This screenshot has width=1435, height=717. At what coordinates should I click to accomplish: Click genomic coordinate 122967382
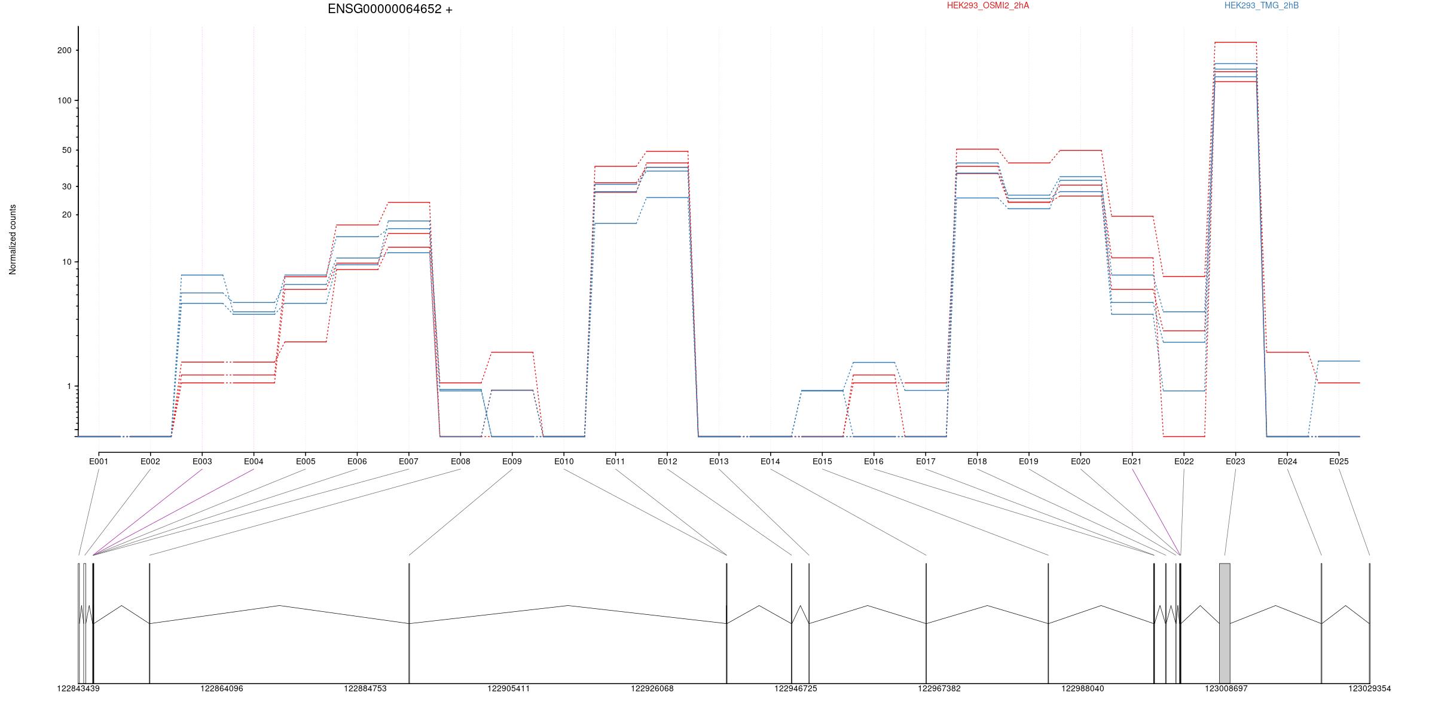[939, 688]
